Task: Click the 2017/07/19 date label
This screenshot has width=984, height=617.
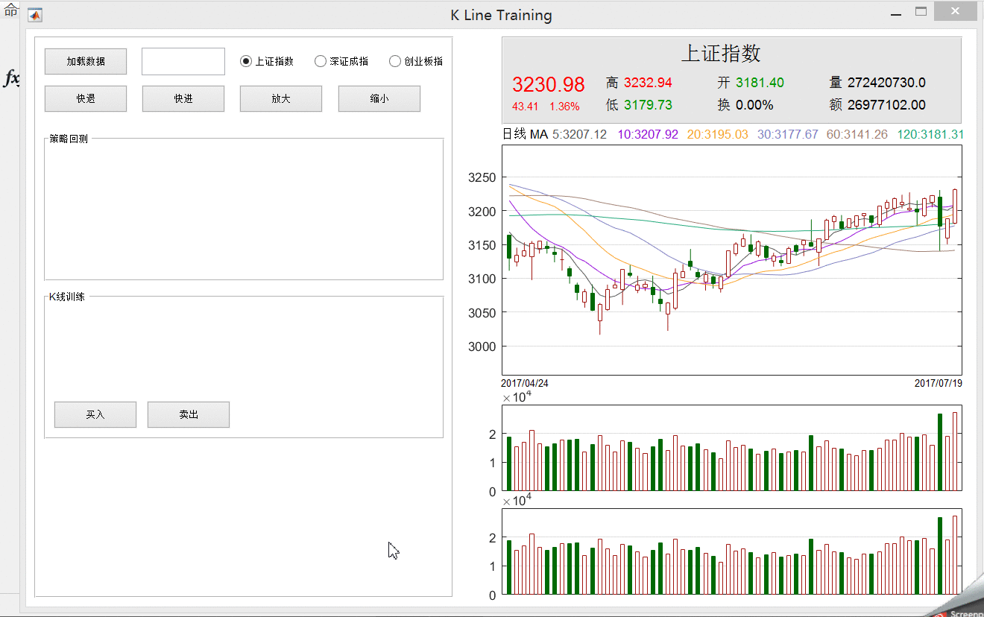Action: [938, 383]
